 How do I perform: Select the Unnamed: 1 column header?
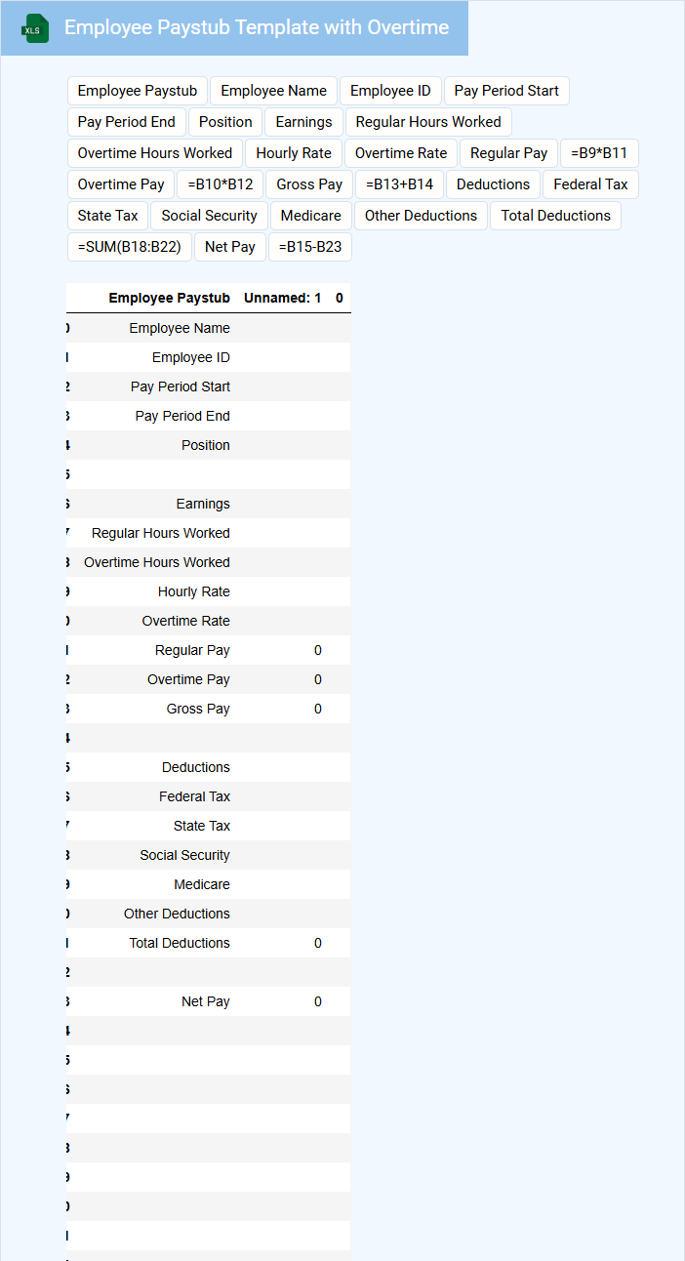(283, 298)
